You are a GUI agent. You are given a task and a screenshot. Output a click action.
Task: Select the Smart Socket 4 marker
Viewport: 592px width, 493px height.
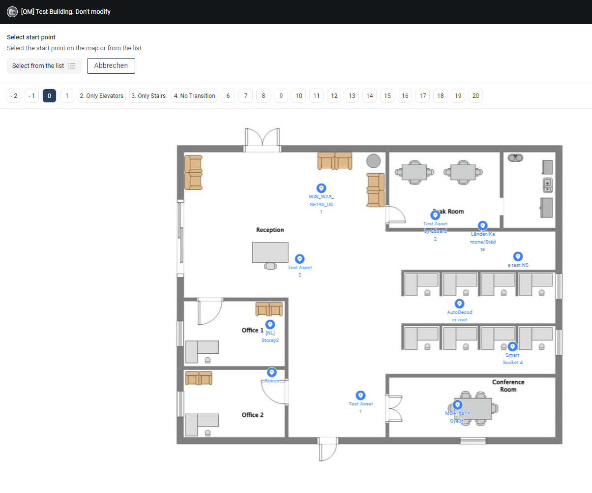512,346
